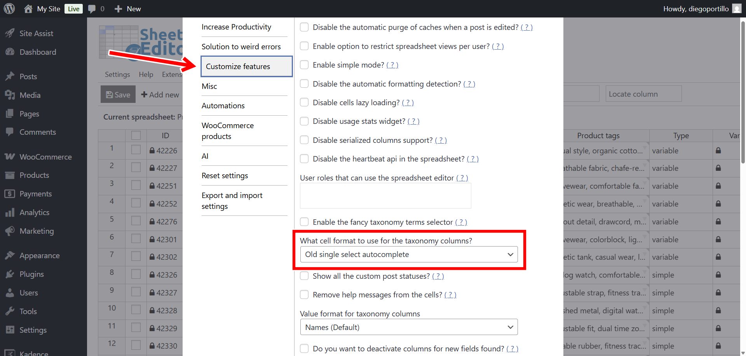Screen dimensions: 746x356
Task: Click the WordPress logo icon
Action: point(9,9)
